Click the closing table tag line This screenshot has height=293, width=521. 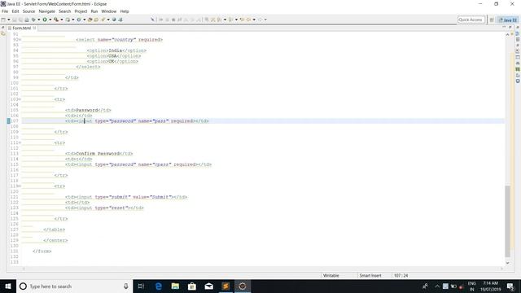55,230
